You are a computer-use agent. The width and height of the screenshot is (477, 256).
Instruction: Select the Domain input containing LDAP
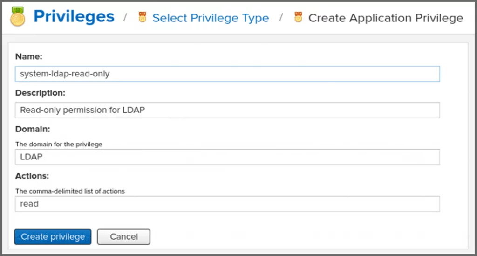[227, 157]
